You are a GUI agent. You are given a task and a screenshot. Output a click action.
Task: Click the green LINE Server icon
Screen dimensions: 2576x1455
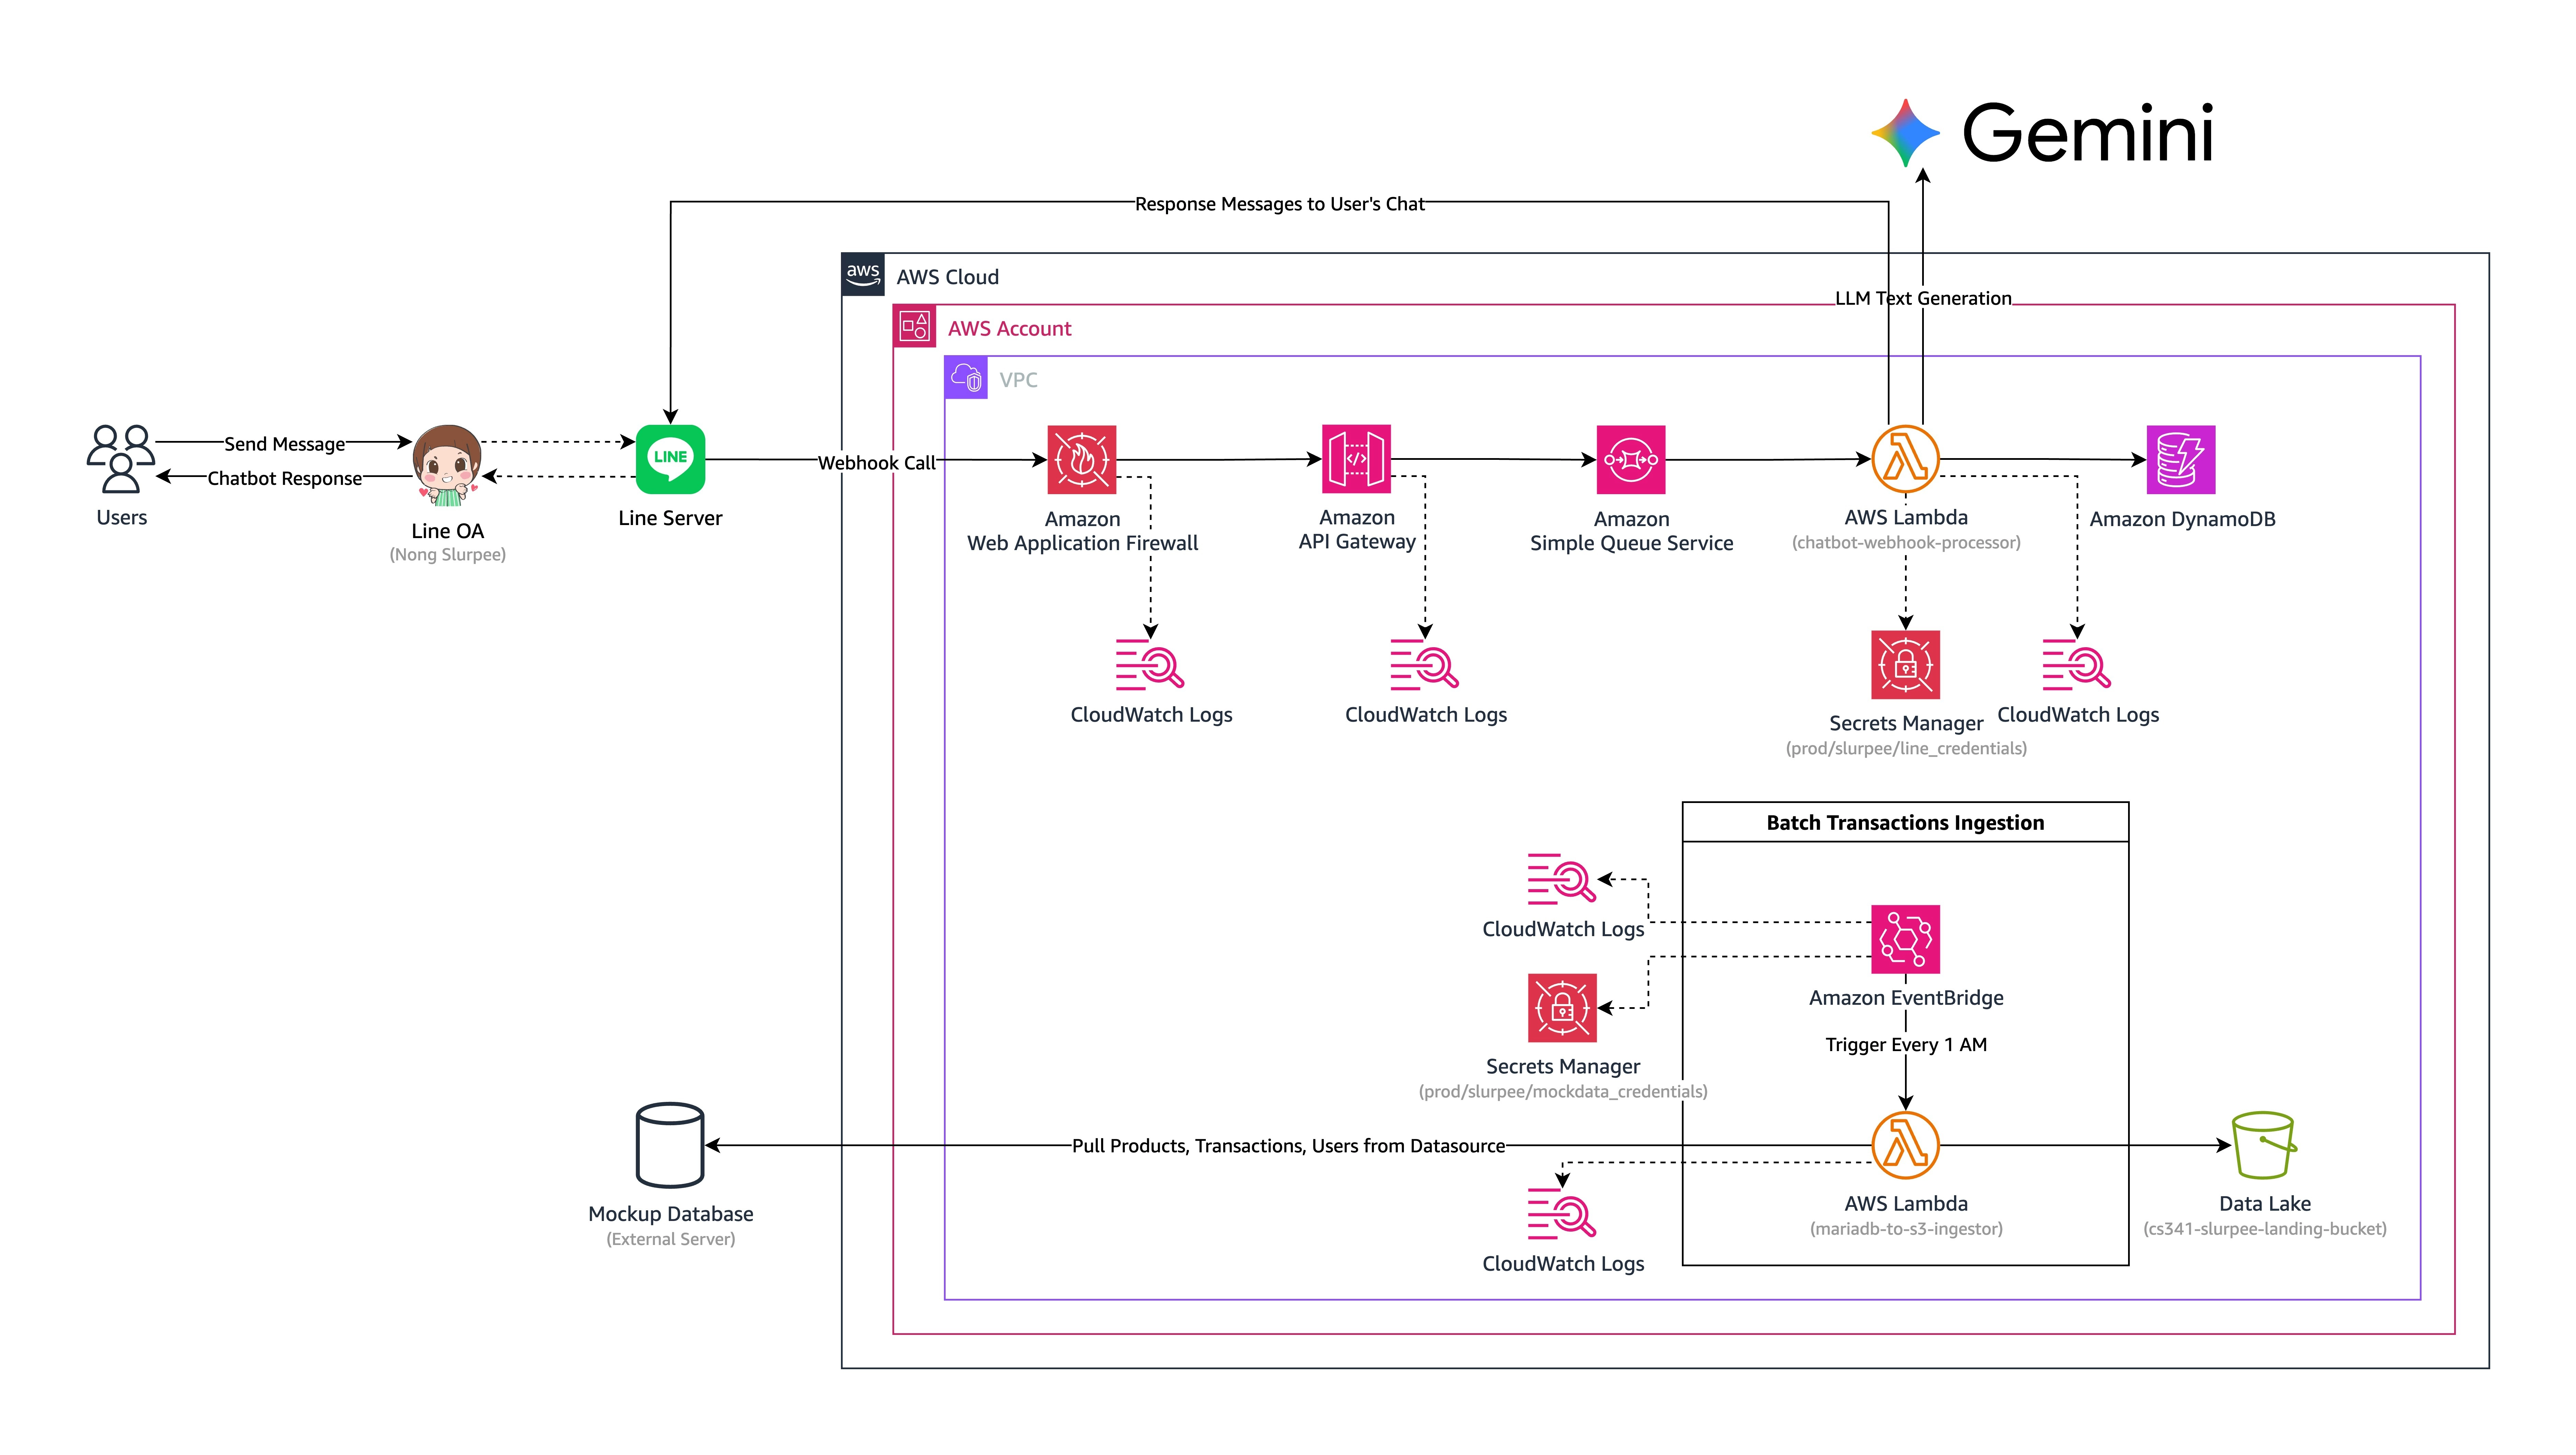(670, 459)
